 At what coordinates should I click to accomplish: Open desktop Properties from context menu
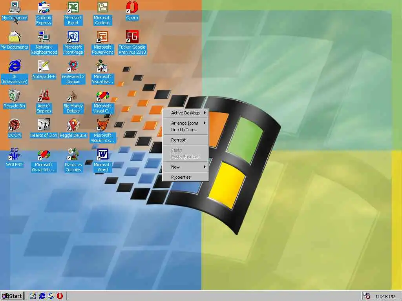tap(186, 177)
